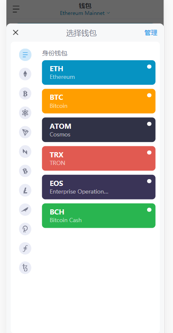The width and height of the screenshot is (173, 333).
Task: Pick the green BCH Bitcoin Cash card
Action: 99,216
